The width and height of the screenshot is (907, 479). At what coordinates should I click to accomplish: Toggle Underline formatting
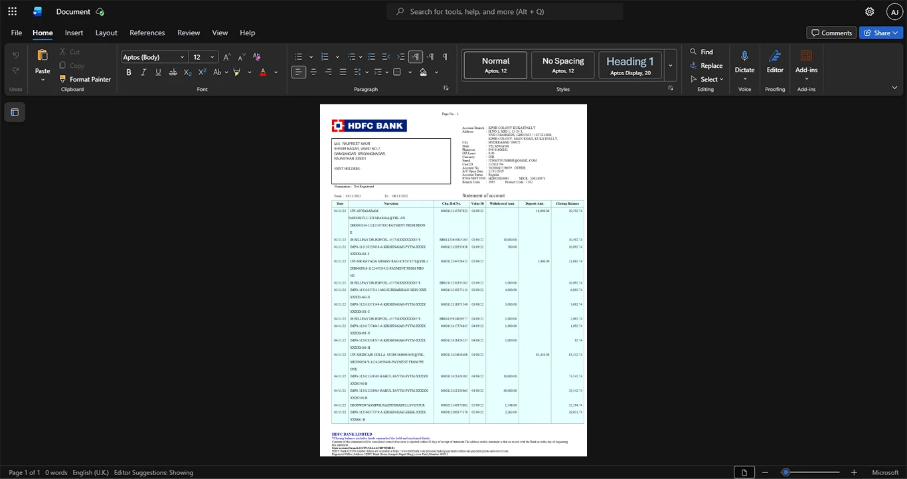point(158,72)
